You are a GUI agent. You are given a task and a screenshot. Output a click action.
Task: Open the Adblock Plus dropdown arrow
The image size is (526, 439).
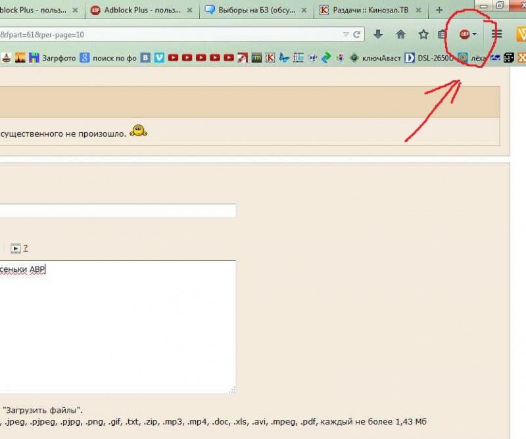(475, 34)
